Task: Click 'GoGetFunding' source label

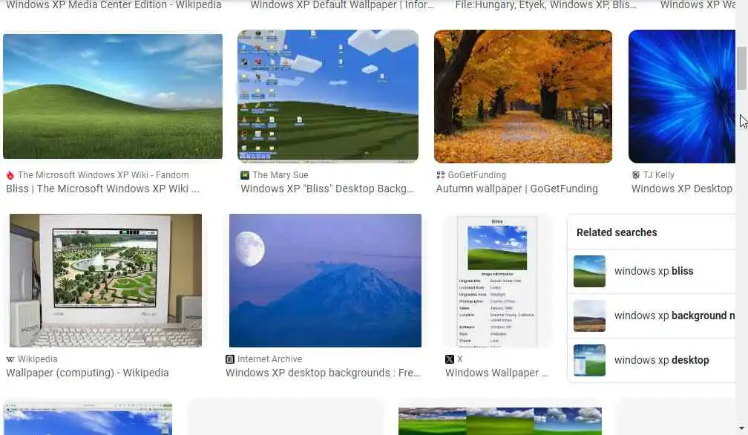Action: pyautogui.click(x=477, y=175)
